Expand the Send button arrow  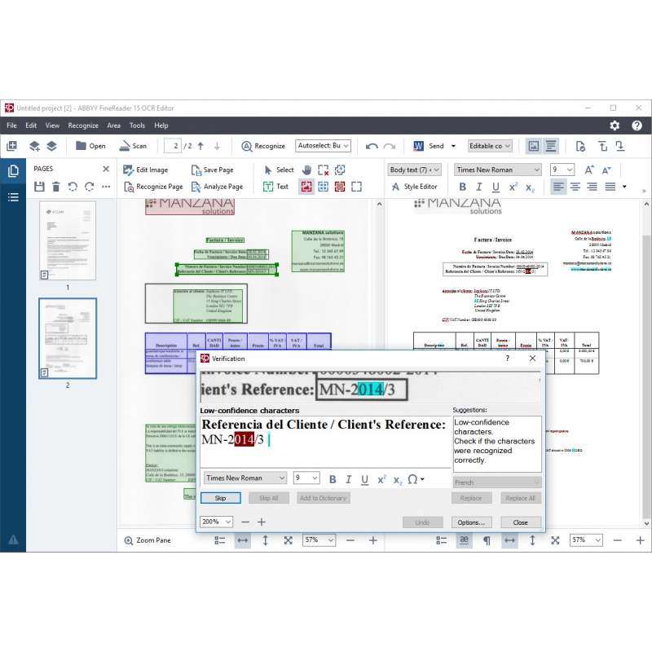[453, 146]
